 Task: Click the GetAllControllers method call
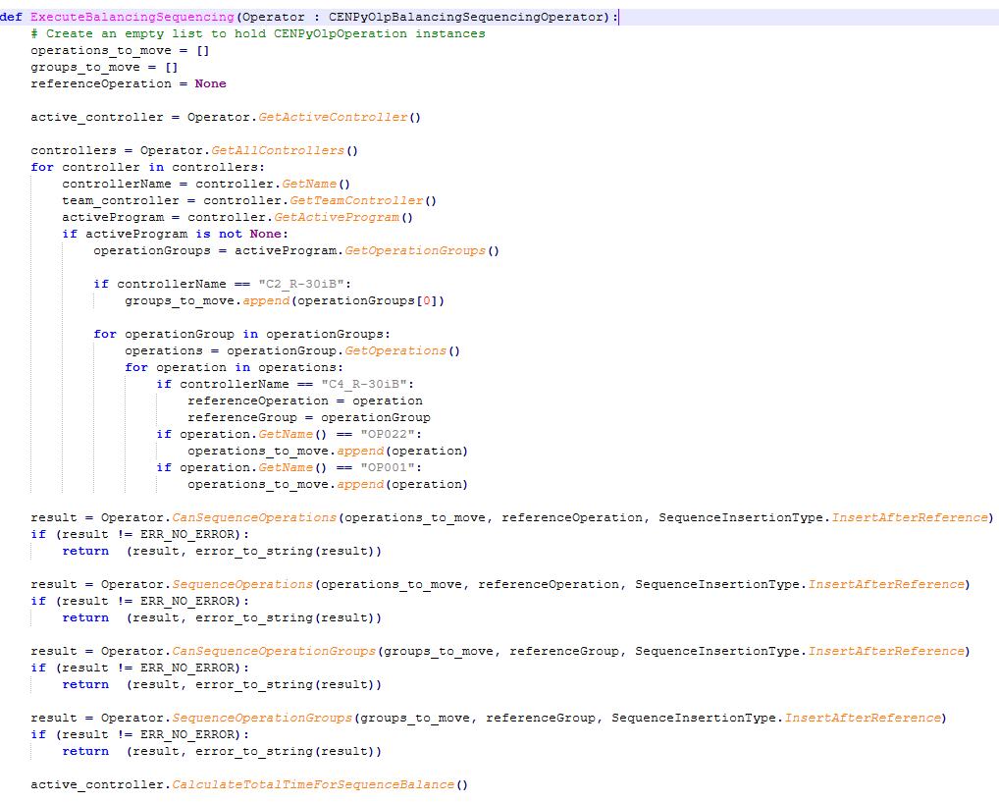click(x=278, y=150)
